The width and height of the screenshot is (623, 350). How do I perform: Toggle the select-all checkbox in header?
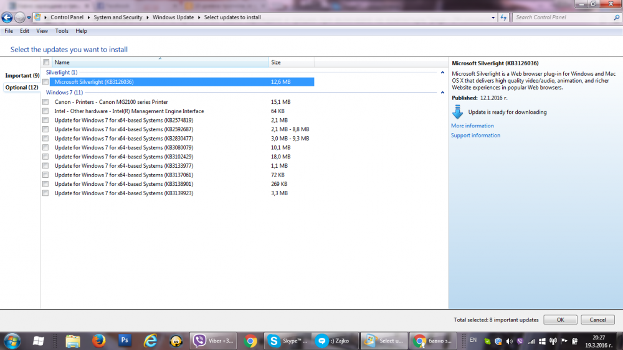point(46,62)
